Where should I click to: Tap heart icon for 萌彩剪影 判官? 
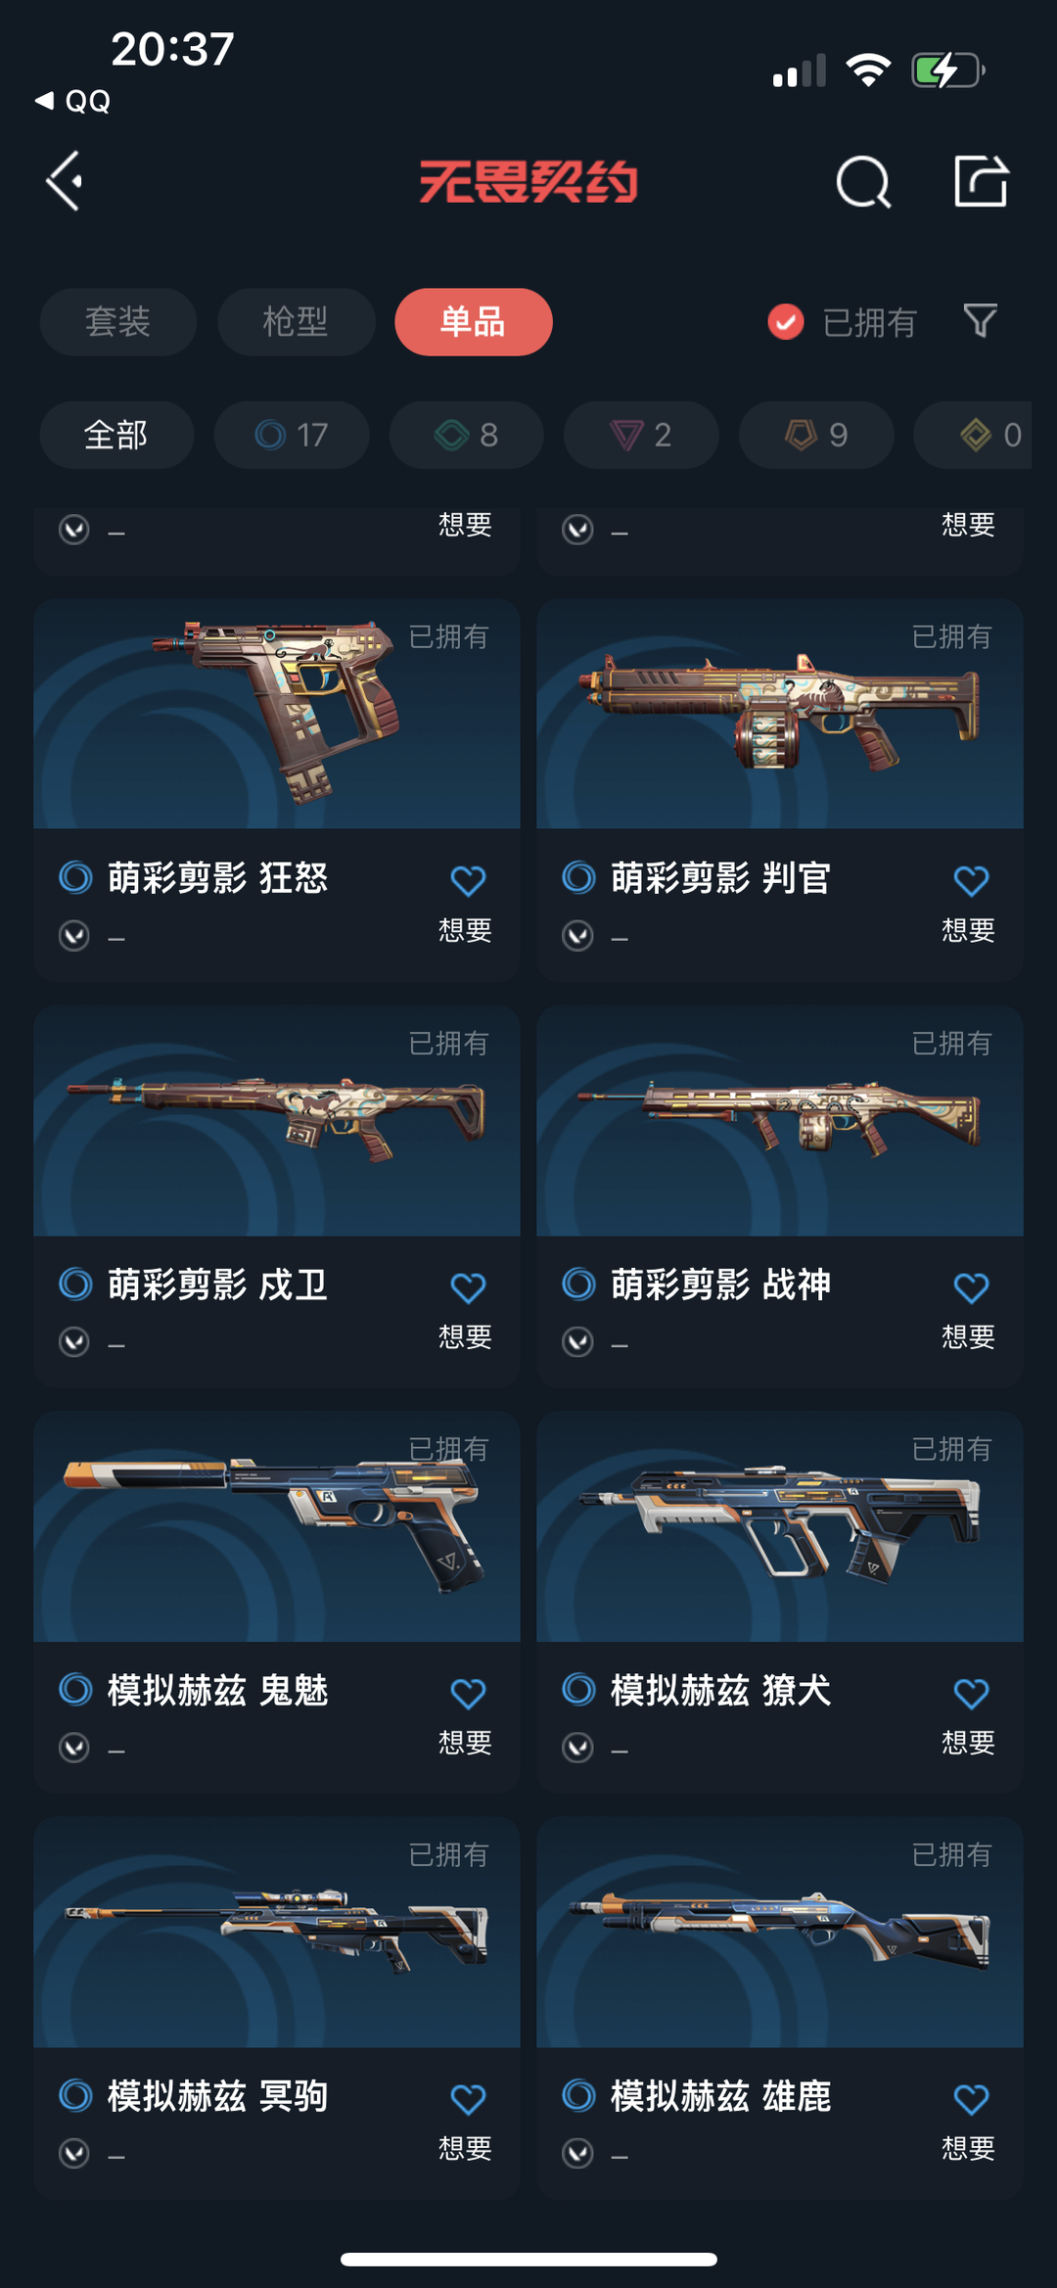tap(971, 881)
